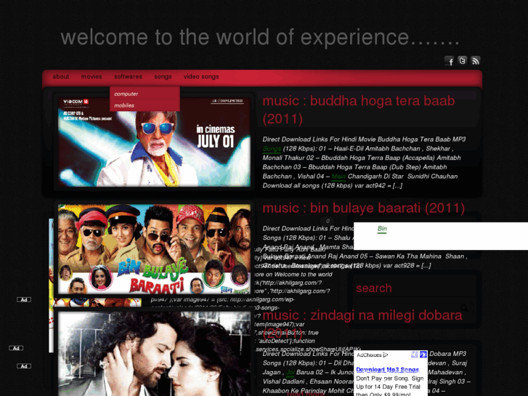Open the softwares menu item
Viewport: 528px width, 396px height.
(x=128, y=76)
